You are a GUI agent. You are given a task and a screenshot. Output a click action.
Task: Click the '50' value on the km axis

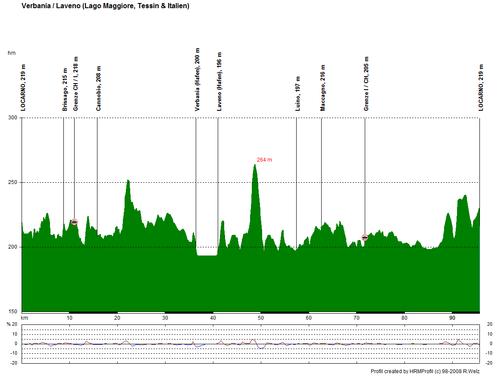click(261, 318)
